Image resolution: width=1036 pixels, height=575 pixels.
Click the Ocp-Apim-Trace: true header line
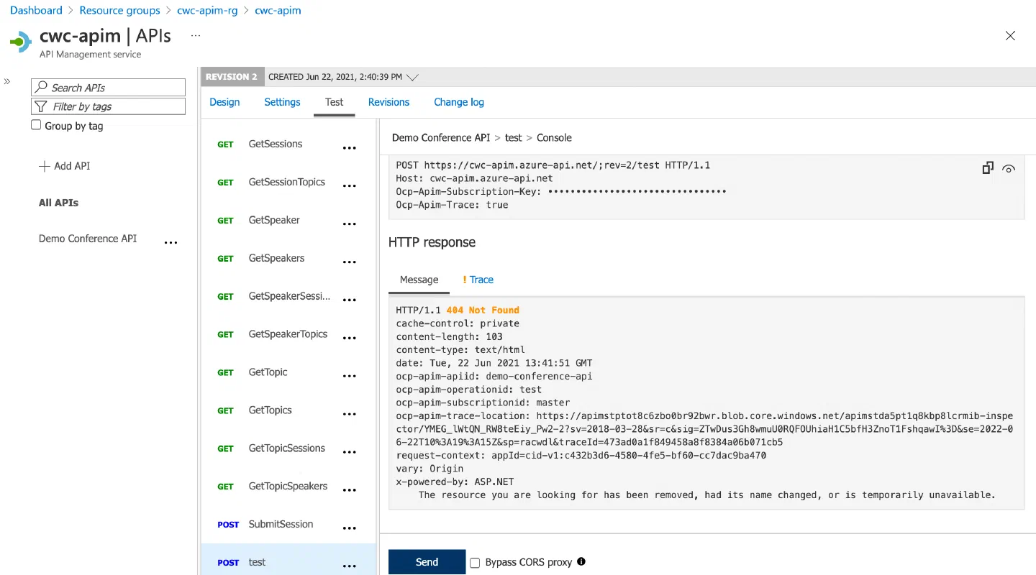[x=452, y=205]
